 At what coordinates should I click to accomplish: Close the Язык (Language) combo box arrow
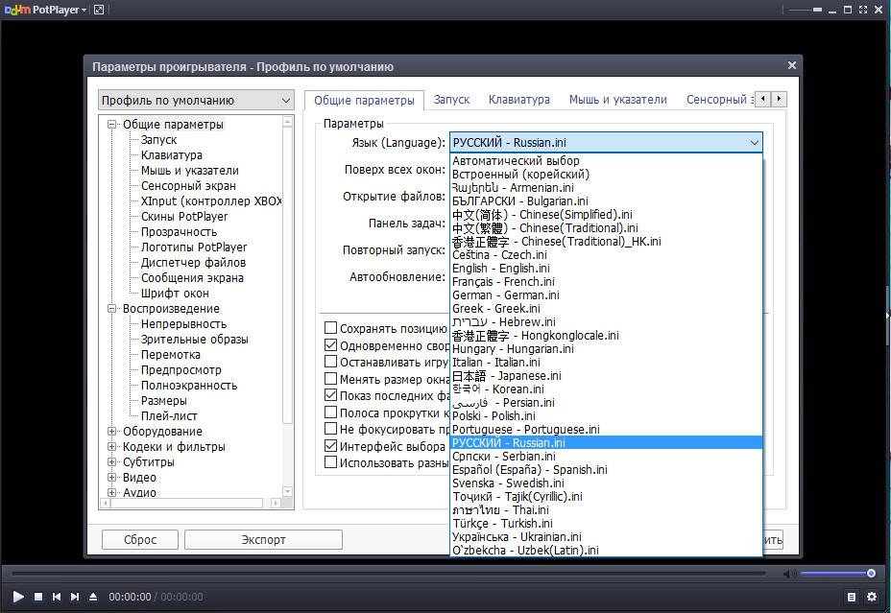click(754, 143)
